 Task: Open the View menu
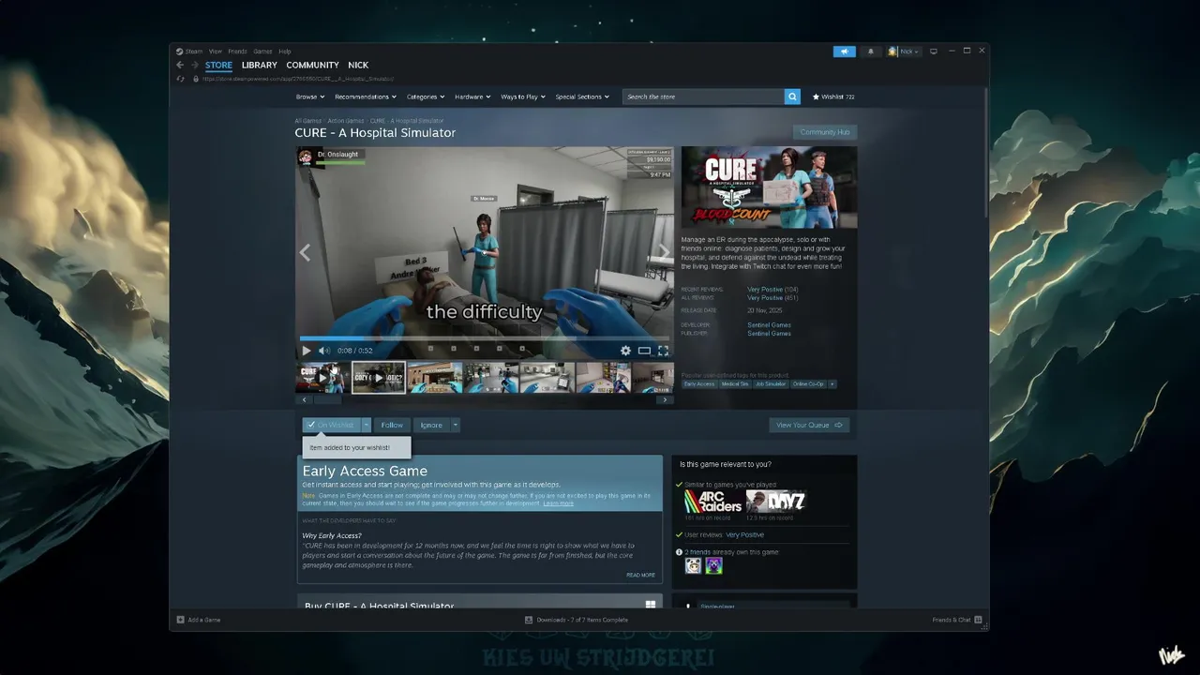[216, 52]
